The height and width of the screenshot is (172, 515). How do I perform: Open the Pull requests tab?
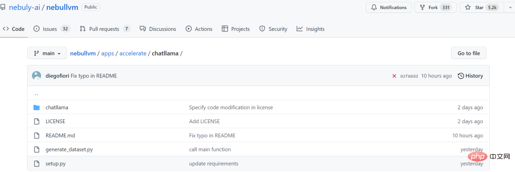(x=105, y=29)
